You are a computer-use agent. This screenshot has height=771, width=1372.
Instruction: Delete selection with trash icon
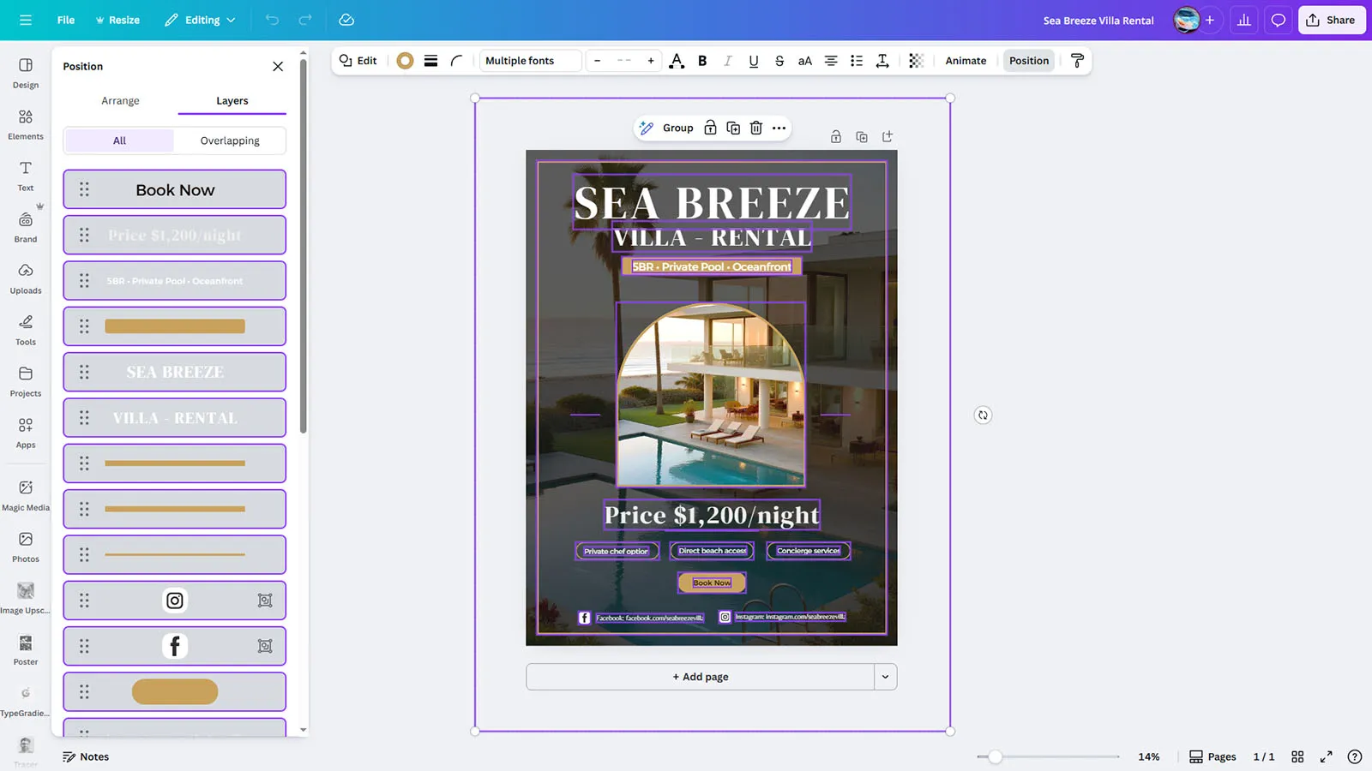pyautogui.click(x=755, y=128)
